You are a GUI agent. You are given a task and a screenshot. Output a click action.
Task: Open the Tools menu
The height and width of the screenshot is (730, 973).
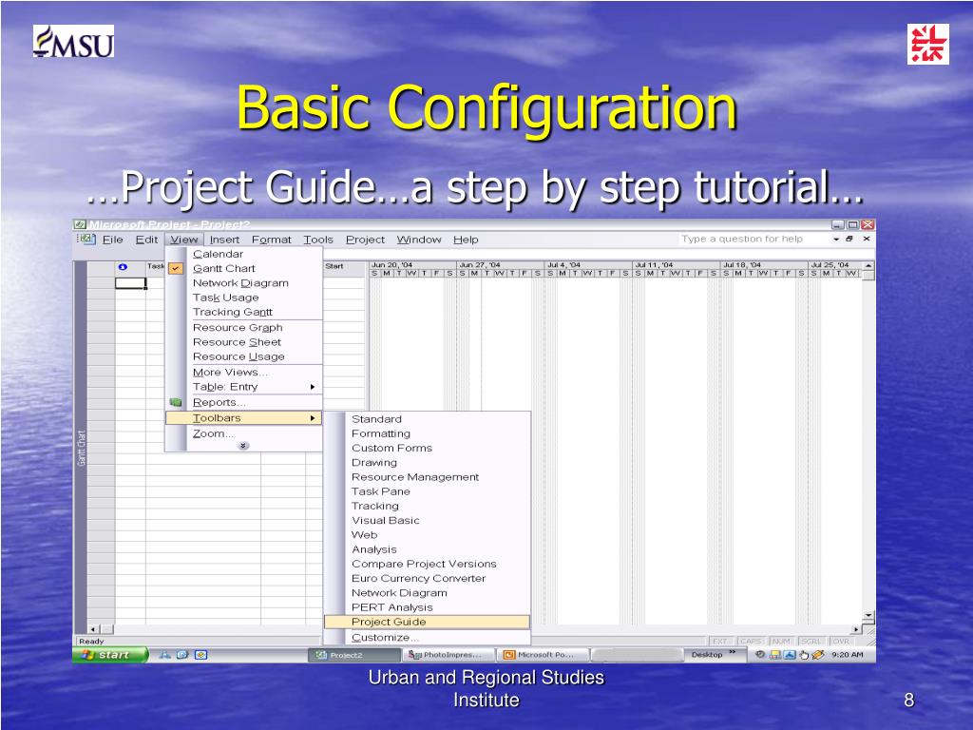[318, 240]
